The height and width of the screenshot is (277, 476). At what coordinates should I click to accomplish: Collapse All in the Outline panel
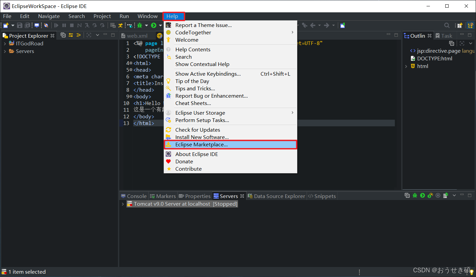coord(452,43)
